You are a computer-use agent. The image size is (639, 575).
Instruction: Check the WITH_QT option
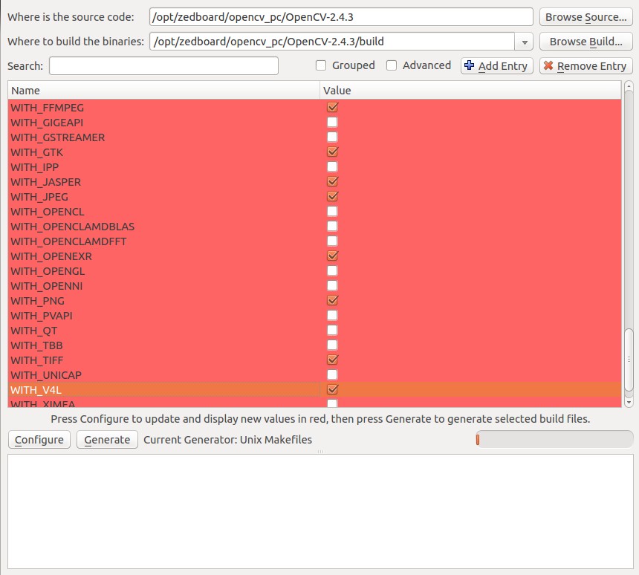[333, 330]
